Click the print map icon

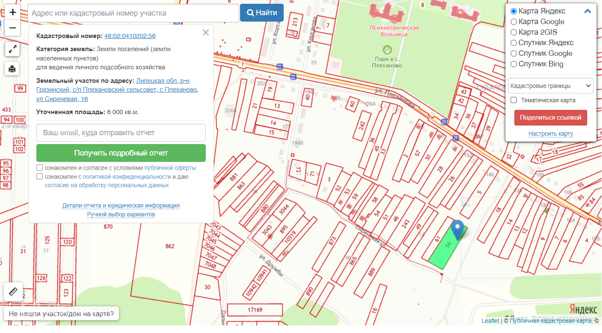(x=12, y=68)
